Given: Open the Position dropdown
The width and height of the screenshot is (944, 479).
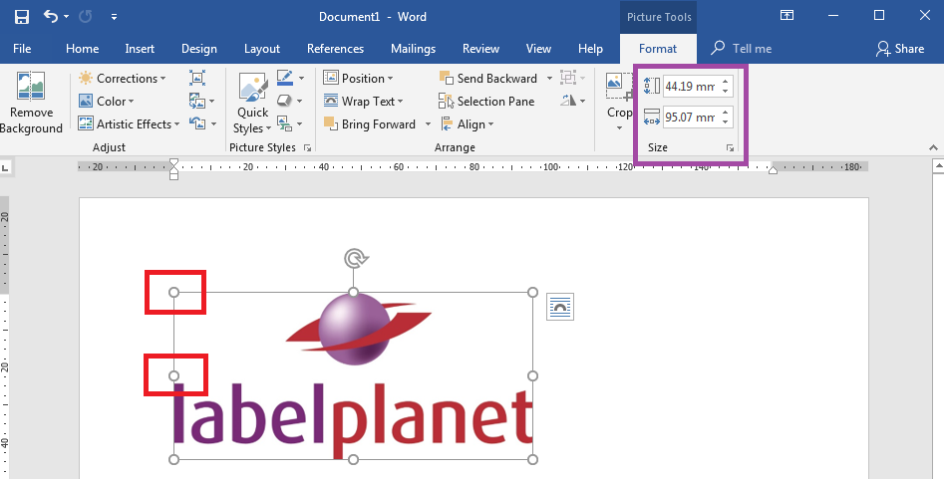Looking at the screenshot, I should [x=358, y=79].
